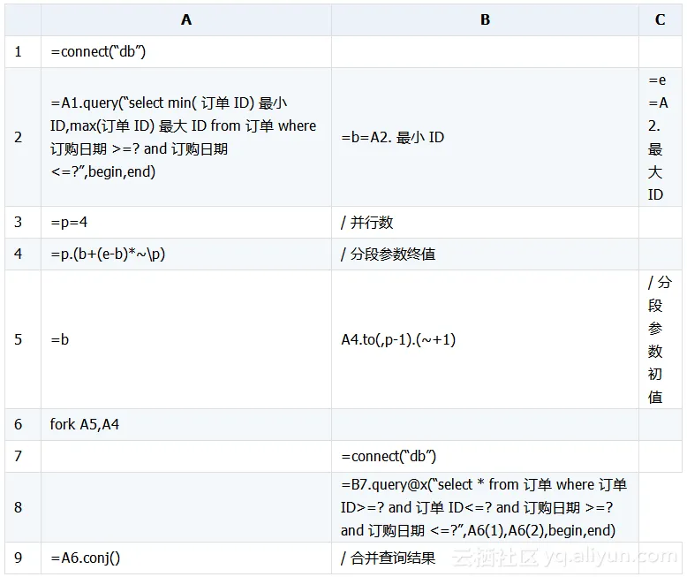Click row 2 header

click(x=19, y=137)
